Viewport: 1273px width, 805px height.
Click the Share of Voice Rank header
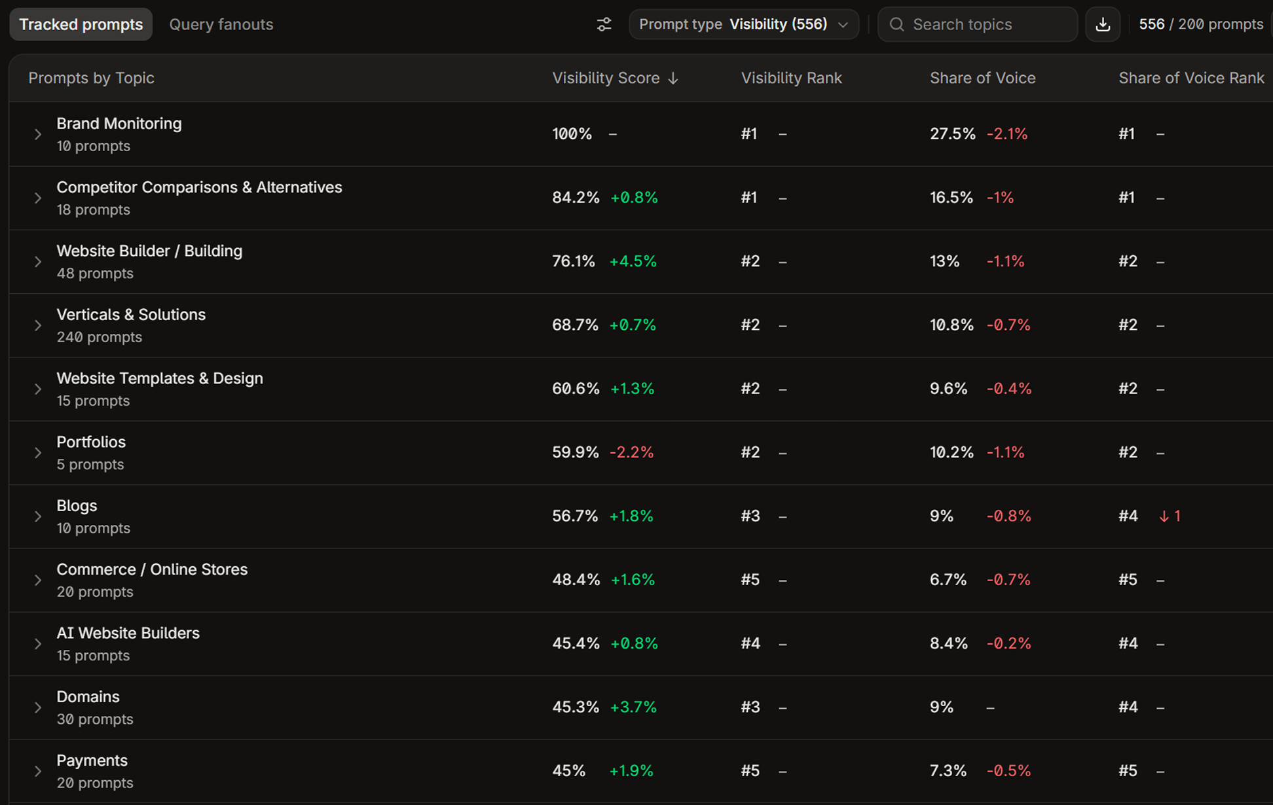(1191, 78)
